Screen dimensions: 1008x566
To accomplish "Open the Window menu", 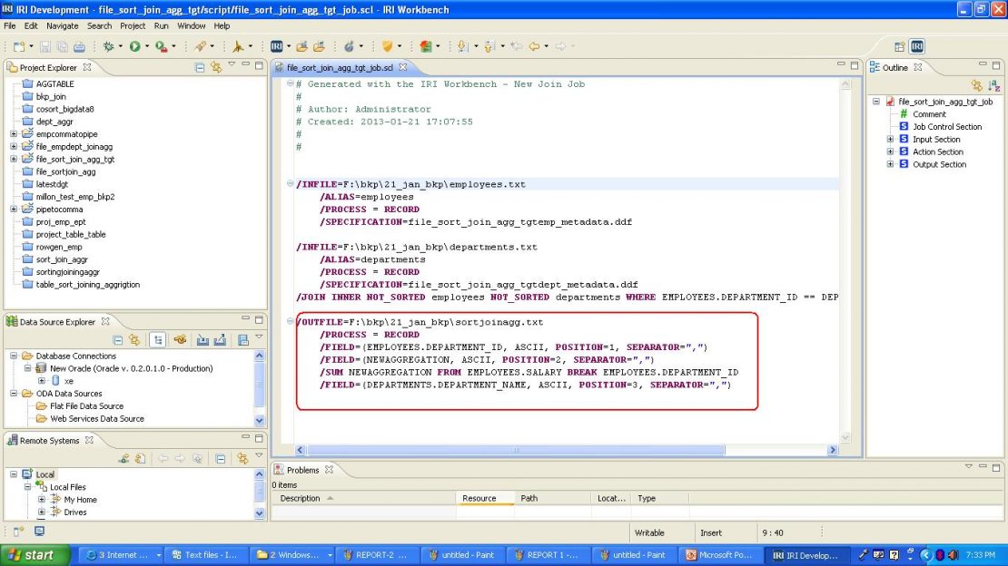I will point(191,25).
